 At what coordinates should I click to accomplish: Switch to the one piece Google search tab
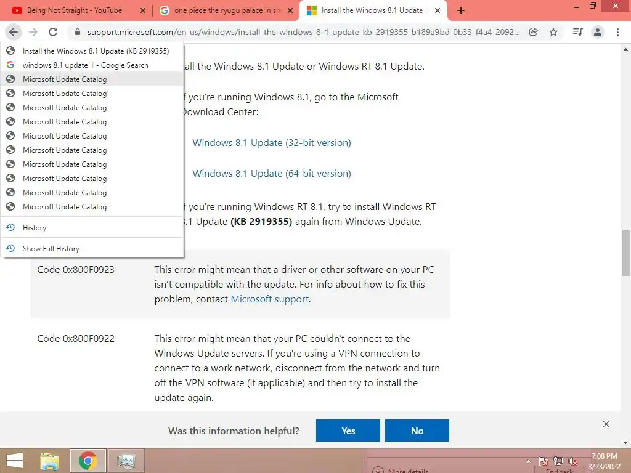tap(227, 10)
